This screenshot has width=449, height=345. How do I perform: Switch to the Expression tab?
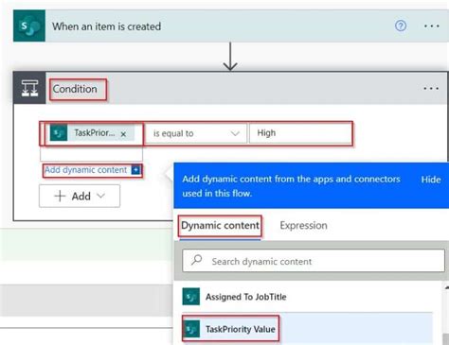point(303,226)
